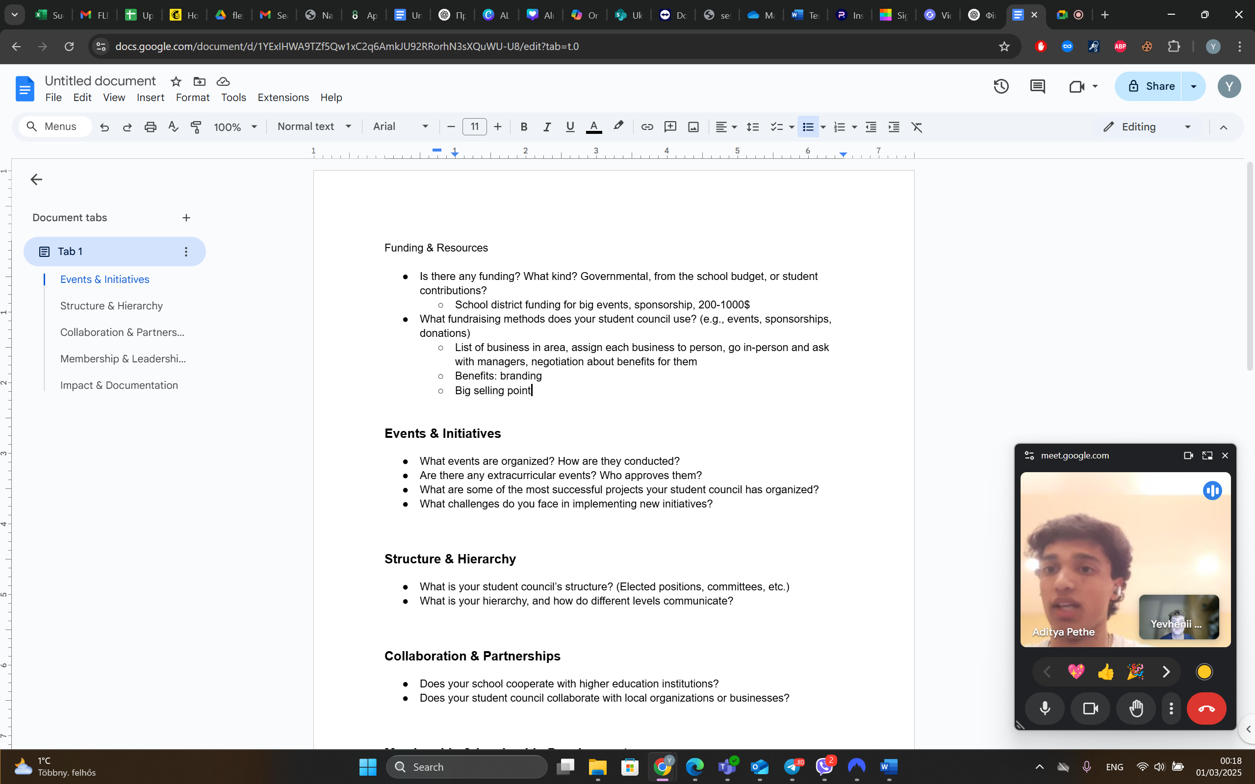Toggle Bold formatting button

(x=524, y=127)
